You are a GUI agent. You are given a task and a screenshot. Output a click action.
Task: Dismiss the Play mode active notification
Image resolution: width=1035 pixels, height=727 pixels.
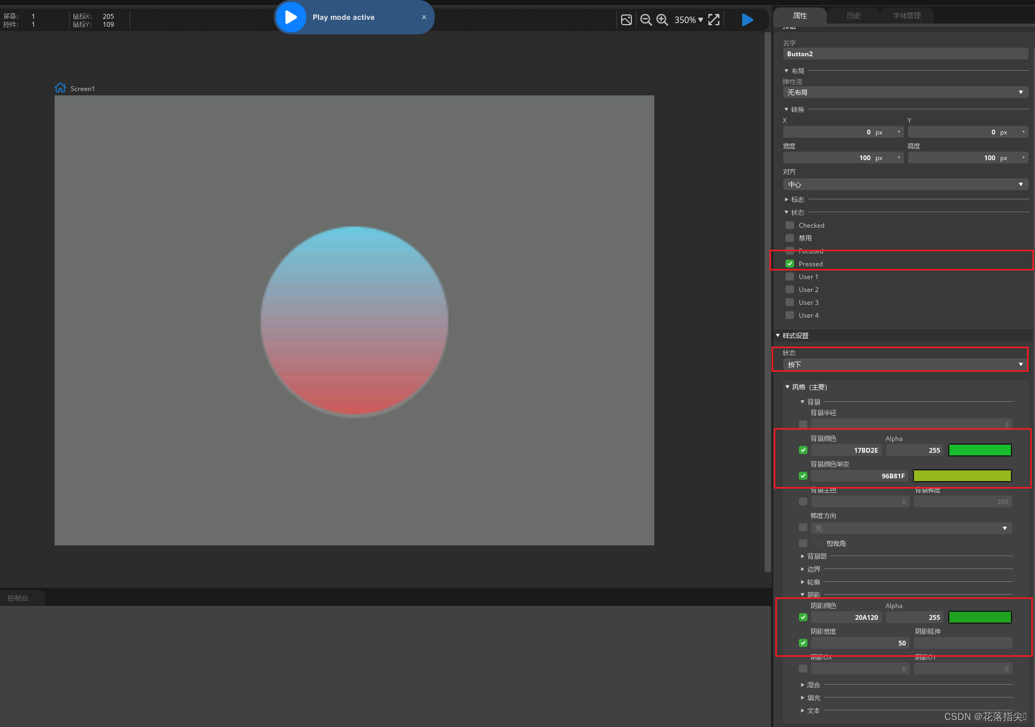(424, 17)
